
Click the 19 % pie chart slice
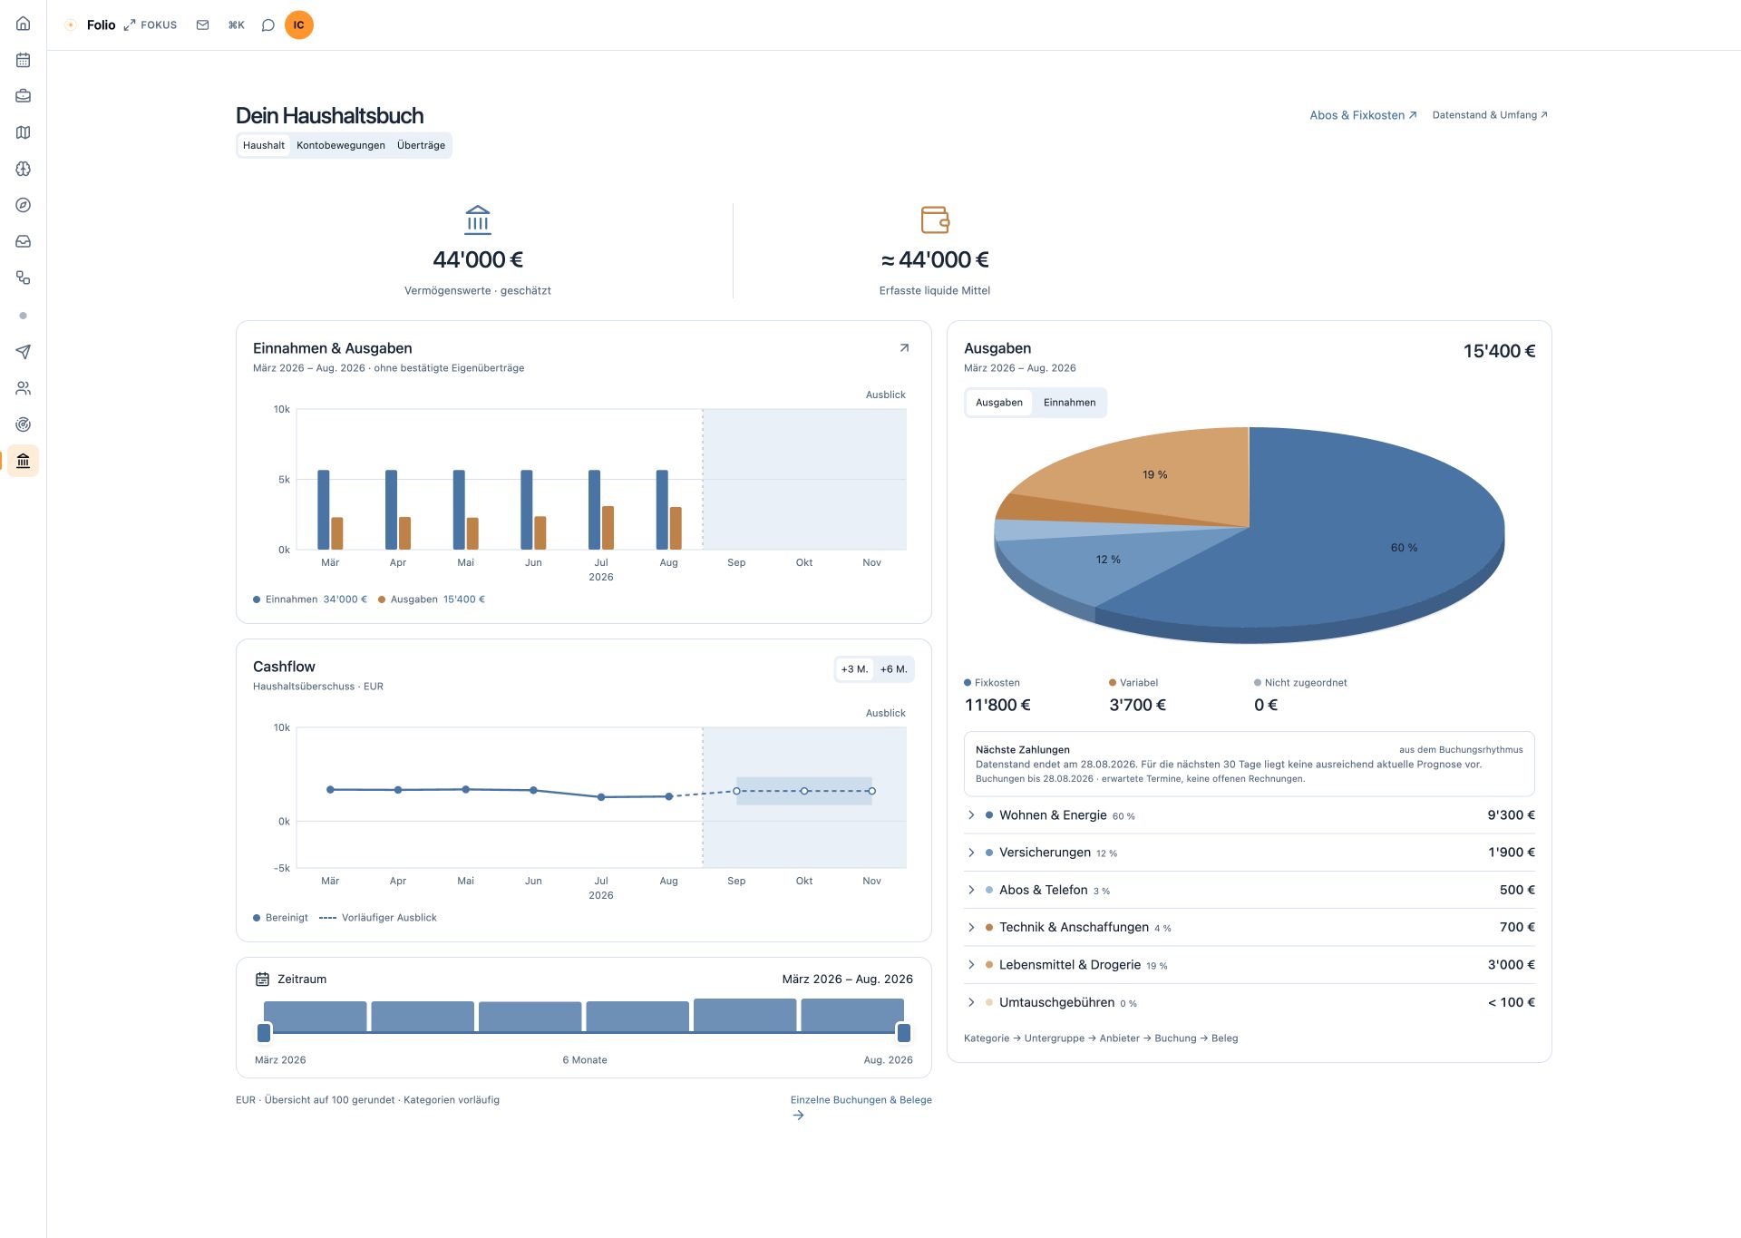coord(1154,474)
